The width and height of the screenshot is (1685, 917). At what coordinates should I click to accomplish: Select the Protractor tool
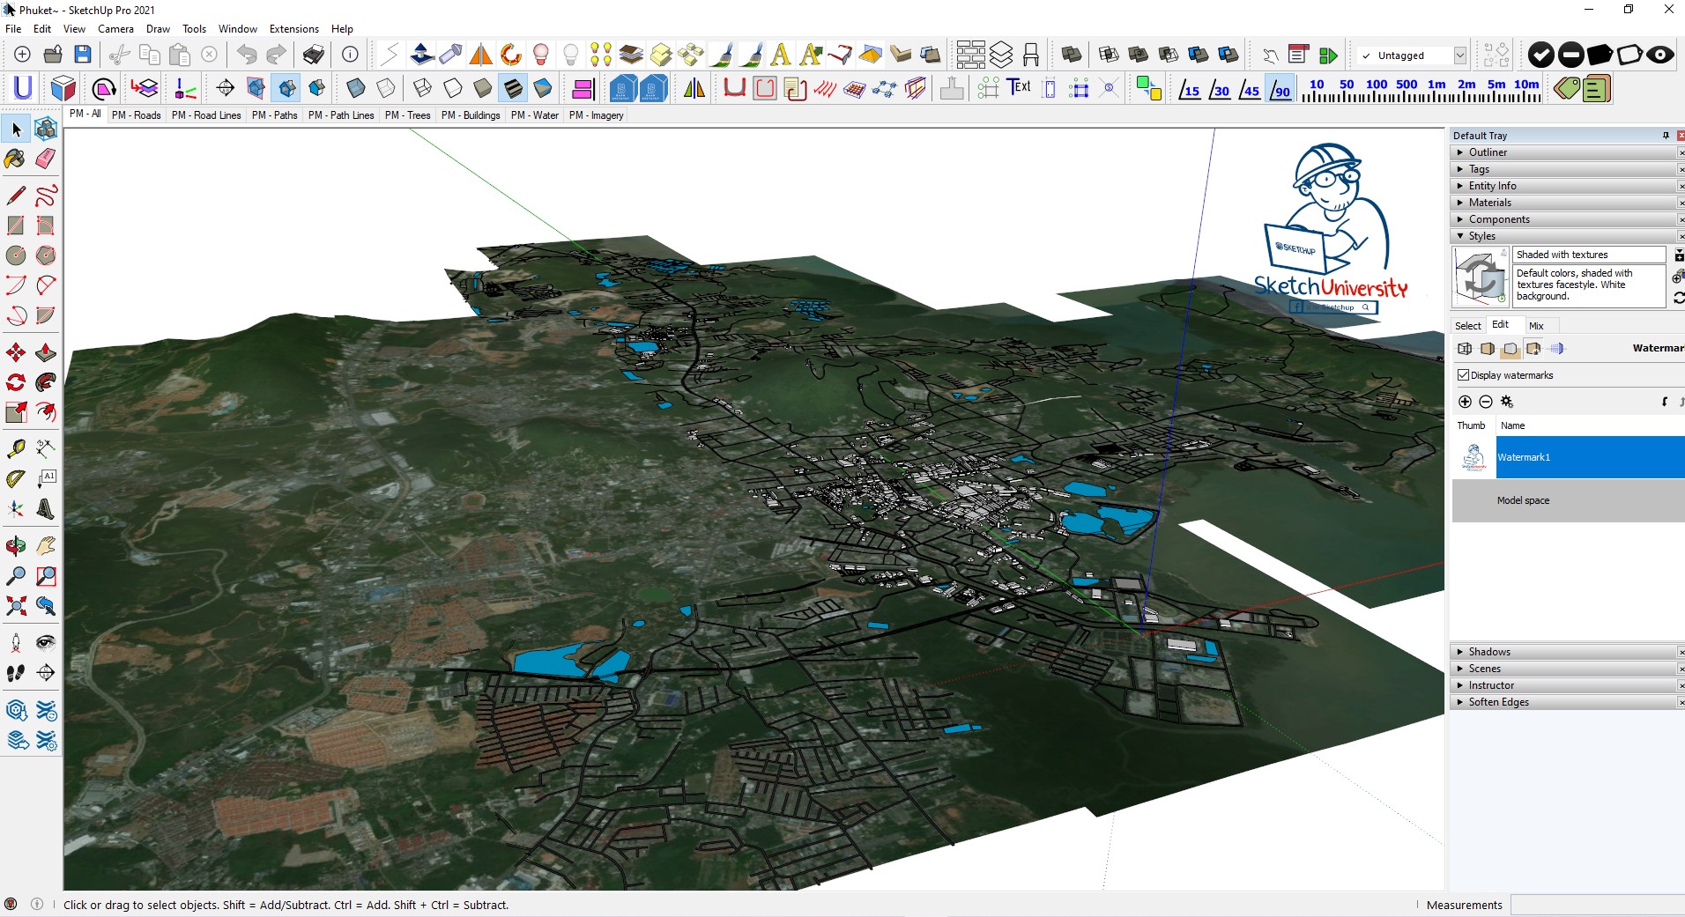[x=16, y=479]
